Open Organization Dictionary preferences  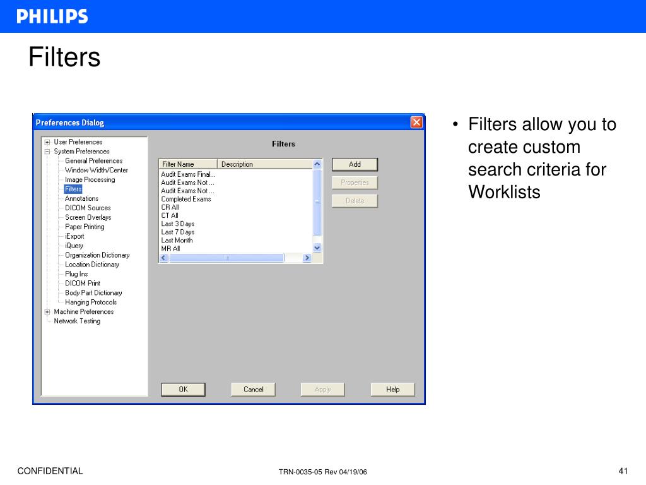click(x=97, y=256)
